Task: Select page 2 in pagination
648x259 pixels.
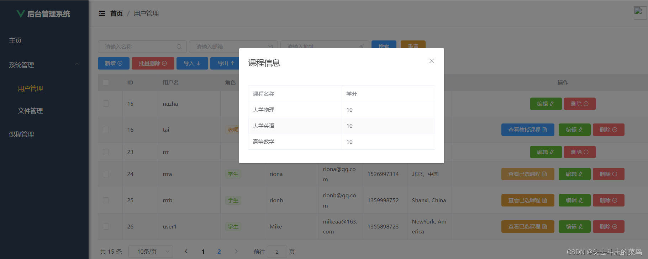Action: tap(219, 252)
